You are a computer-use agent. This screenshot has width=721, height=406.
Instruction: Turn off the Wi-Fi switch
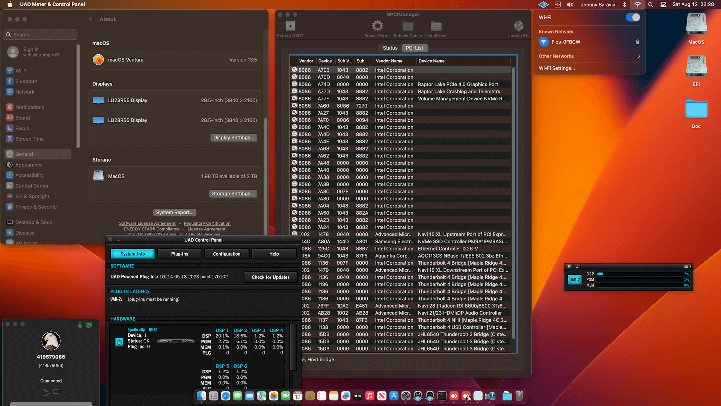click(633, 17)
